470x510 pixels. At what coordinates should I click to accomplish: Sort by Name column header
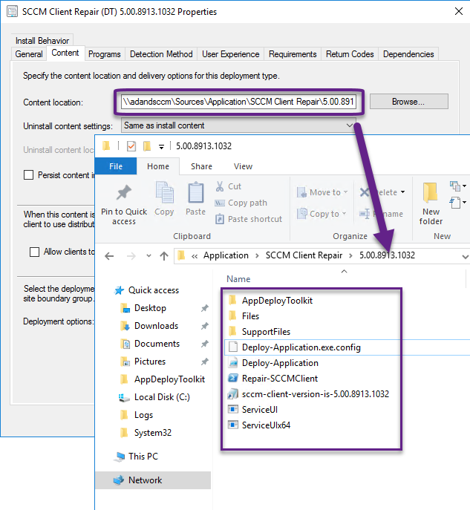coord(238,279)
